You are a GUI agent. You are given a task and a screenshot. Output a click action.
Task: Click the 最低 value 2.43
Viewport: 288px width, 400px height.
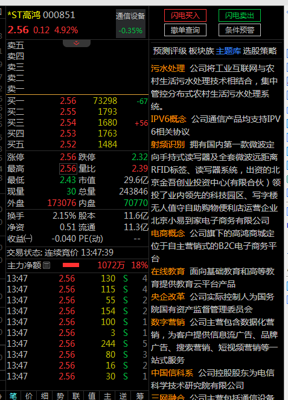pos(68,180)
